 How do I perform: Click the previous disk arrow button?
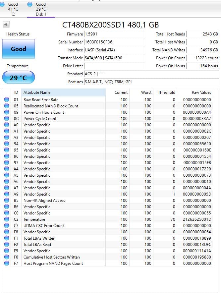click(6, 24)
